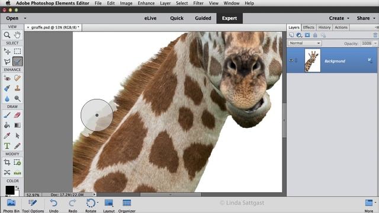Open the Rotate options arrow
The height and width of the screenshot is (213, 379).
97,202
